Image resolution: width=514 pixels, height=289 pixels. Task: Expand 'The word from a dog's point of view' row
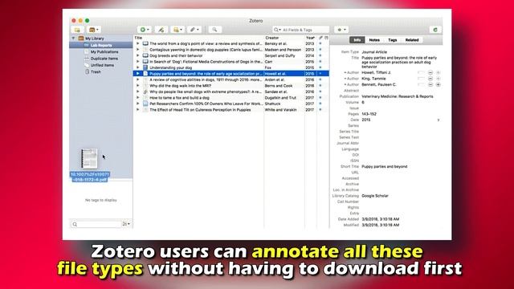[137, 43]
